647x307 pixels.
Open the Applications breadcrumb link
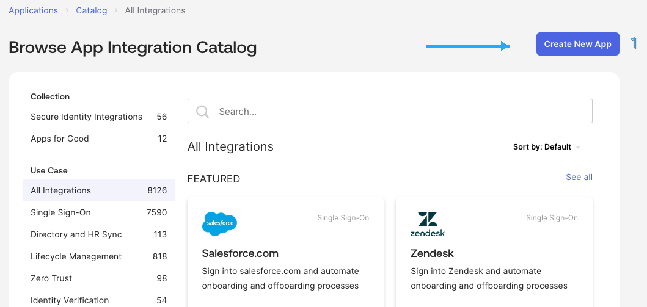(33, 11)
